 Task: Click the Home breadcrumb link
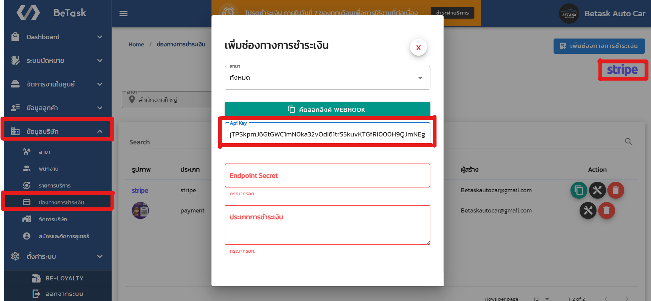[136, 44]
